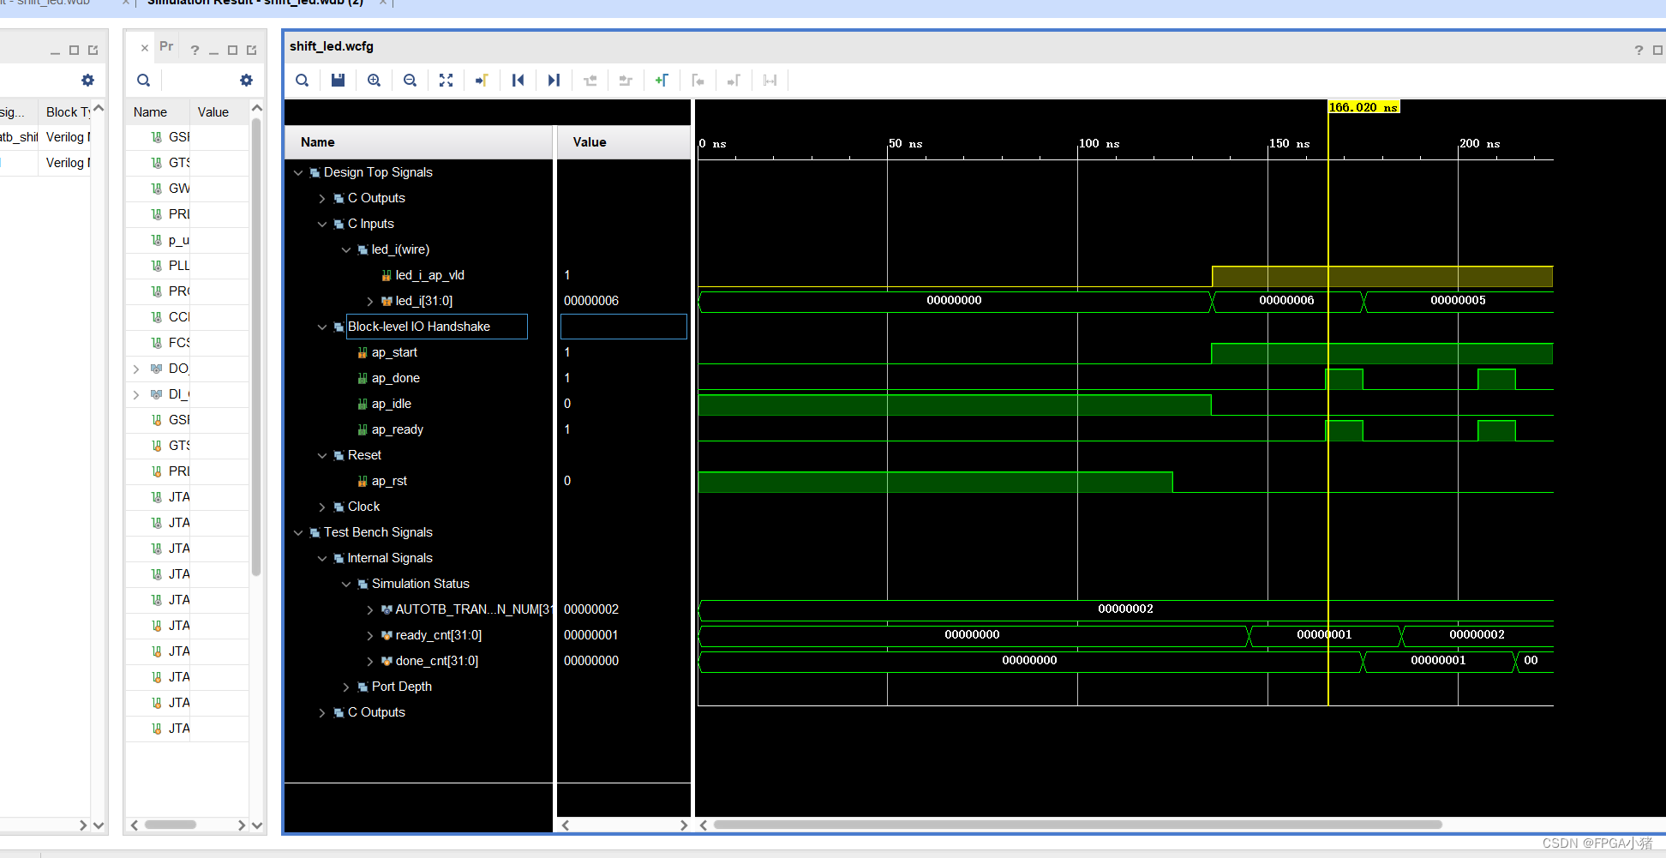Expand the Port Depth group
Image resolution: width=1666 pixels, height=858 pixels.
(346, 687)
